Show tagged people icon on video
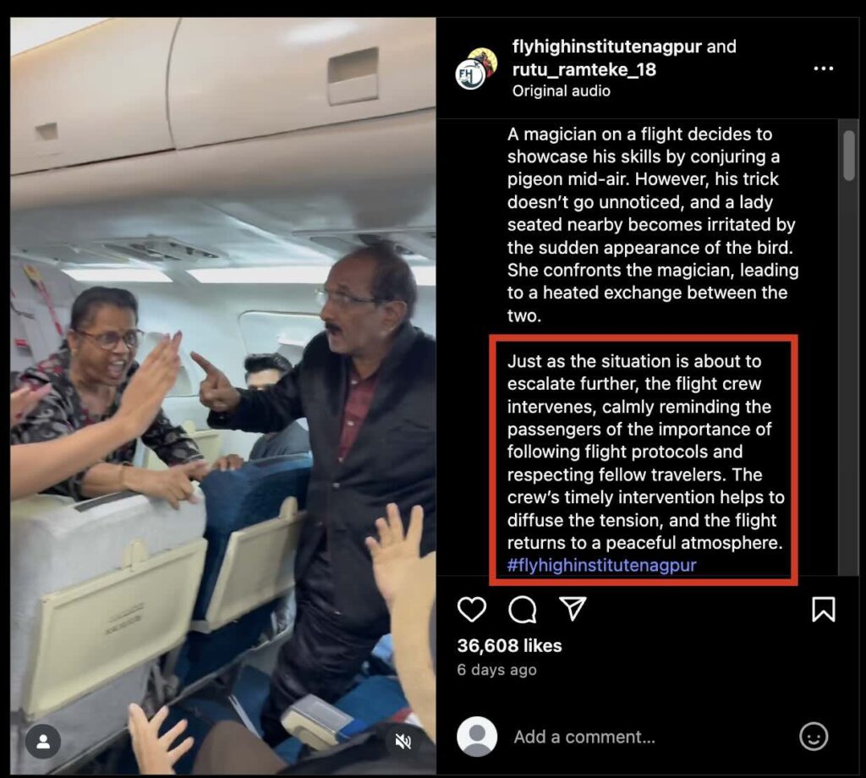 (43, 742)
